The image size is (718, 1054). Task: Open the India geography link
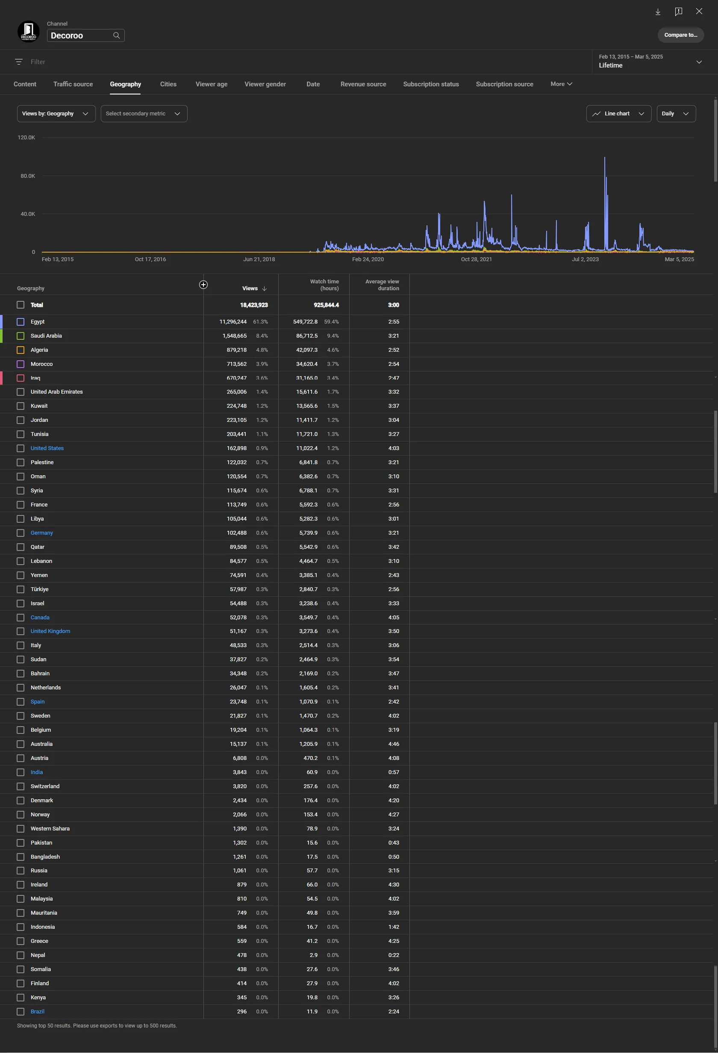(x=37, y=772)
